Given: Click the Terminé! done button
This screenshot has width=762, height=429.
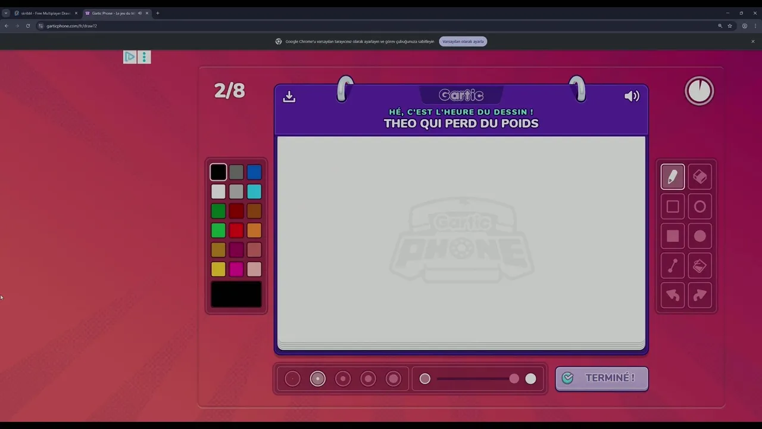Looking at the screenshot, I should coord(602,378).
